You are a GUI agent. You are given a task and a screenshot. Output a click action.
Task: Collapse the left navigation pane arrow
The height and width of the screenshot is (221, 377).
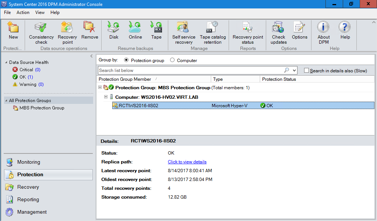(x=91, y=56)
